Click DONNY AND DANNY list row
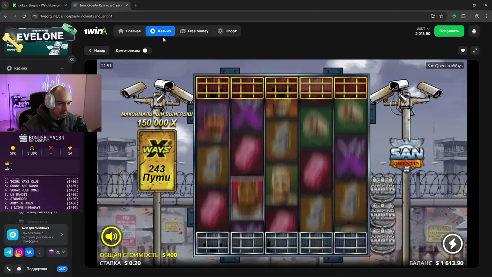 (42, 186)
